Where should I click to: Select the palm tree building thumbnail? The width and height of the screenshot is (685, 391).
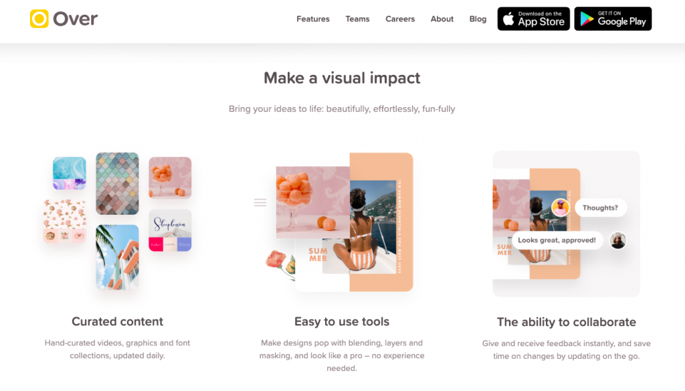(x=117, y=257)
